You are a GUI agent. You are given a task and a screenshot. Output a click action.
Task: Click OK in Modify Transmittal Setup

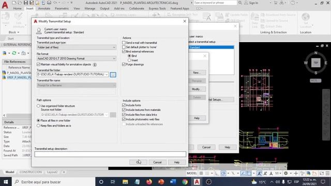tap(138, 162)
